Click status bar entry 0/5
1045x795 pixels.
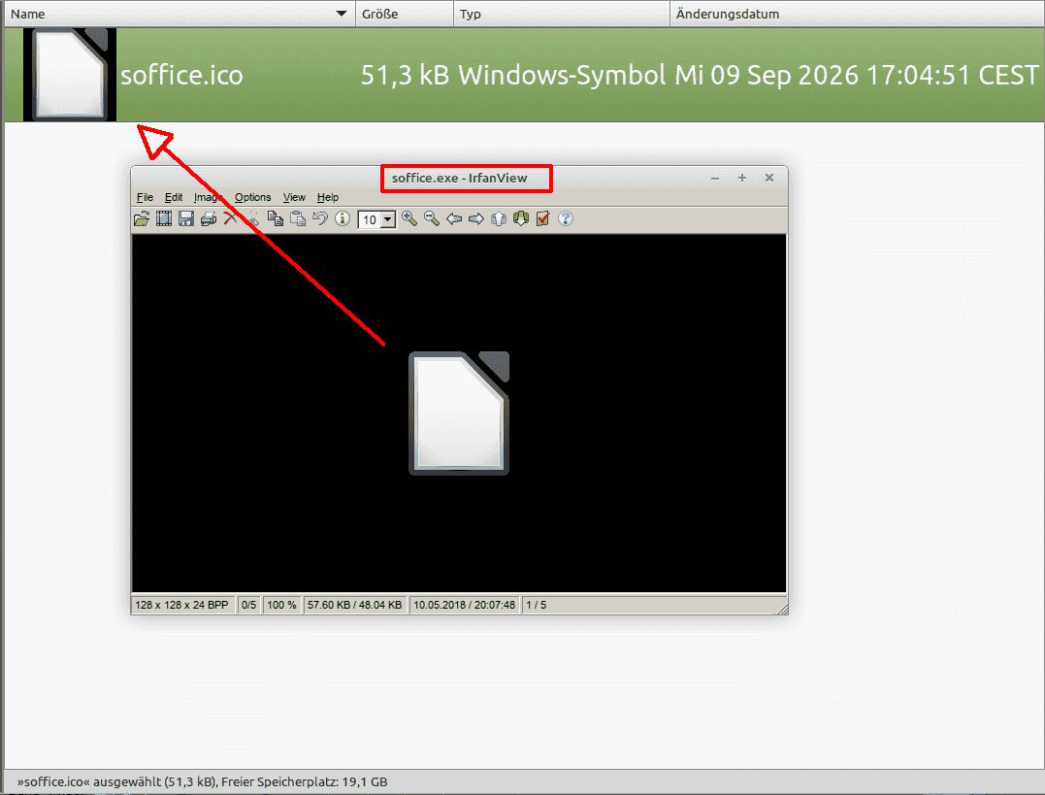pos(248,605)
